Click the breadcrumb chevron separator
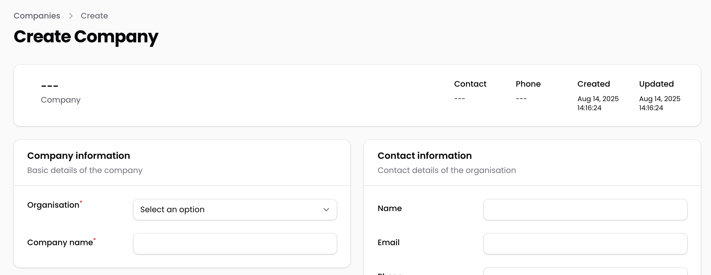The width and height of the screenshot is (711, 275). click(x=71, y=16)
